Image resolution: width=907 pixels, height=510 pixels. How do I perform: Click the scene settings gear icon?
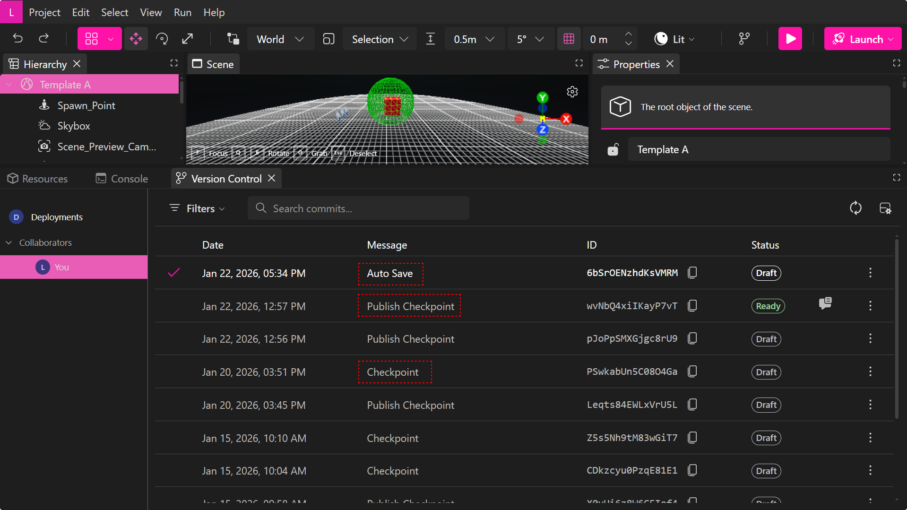click(572, 92)
